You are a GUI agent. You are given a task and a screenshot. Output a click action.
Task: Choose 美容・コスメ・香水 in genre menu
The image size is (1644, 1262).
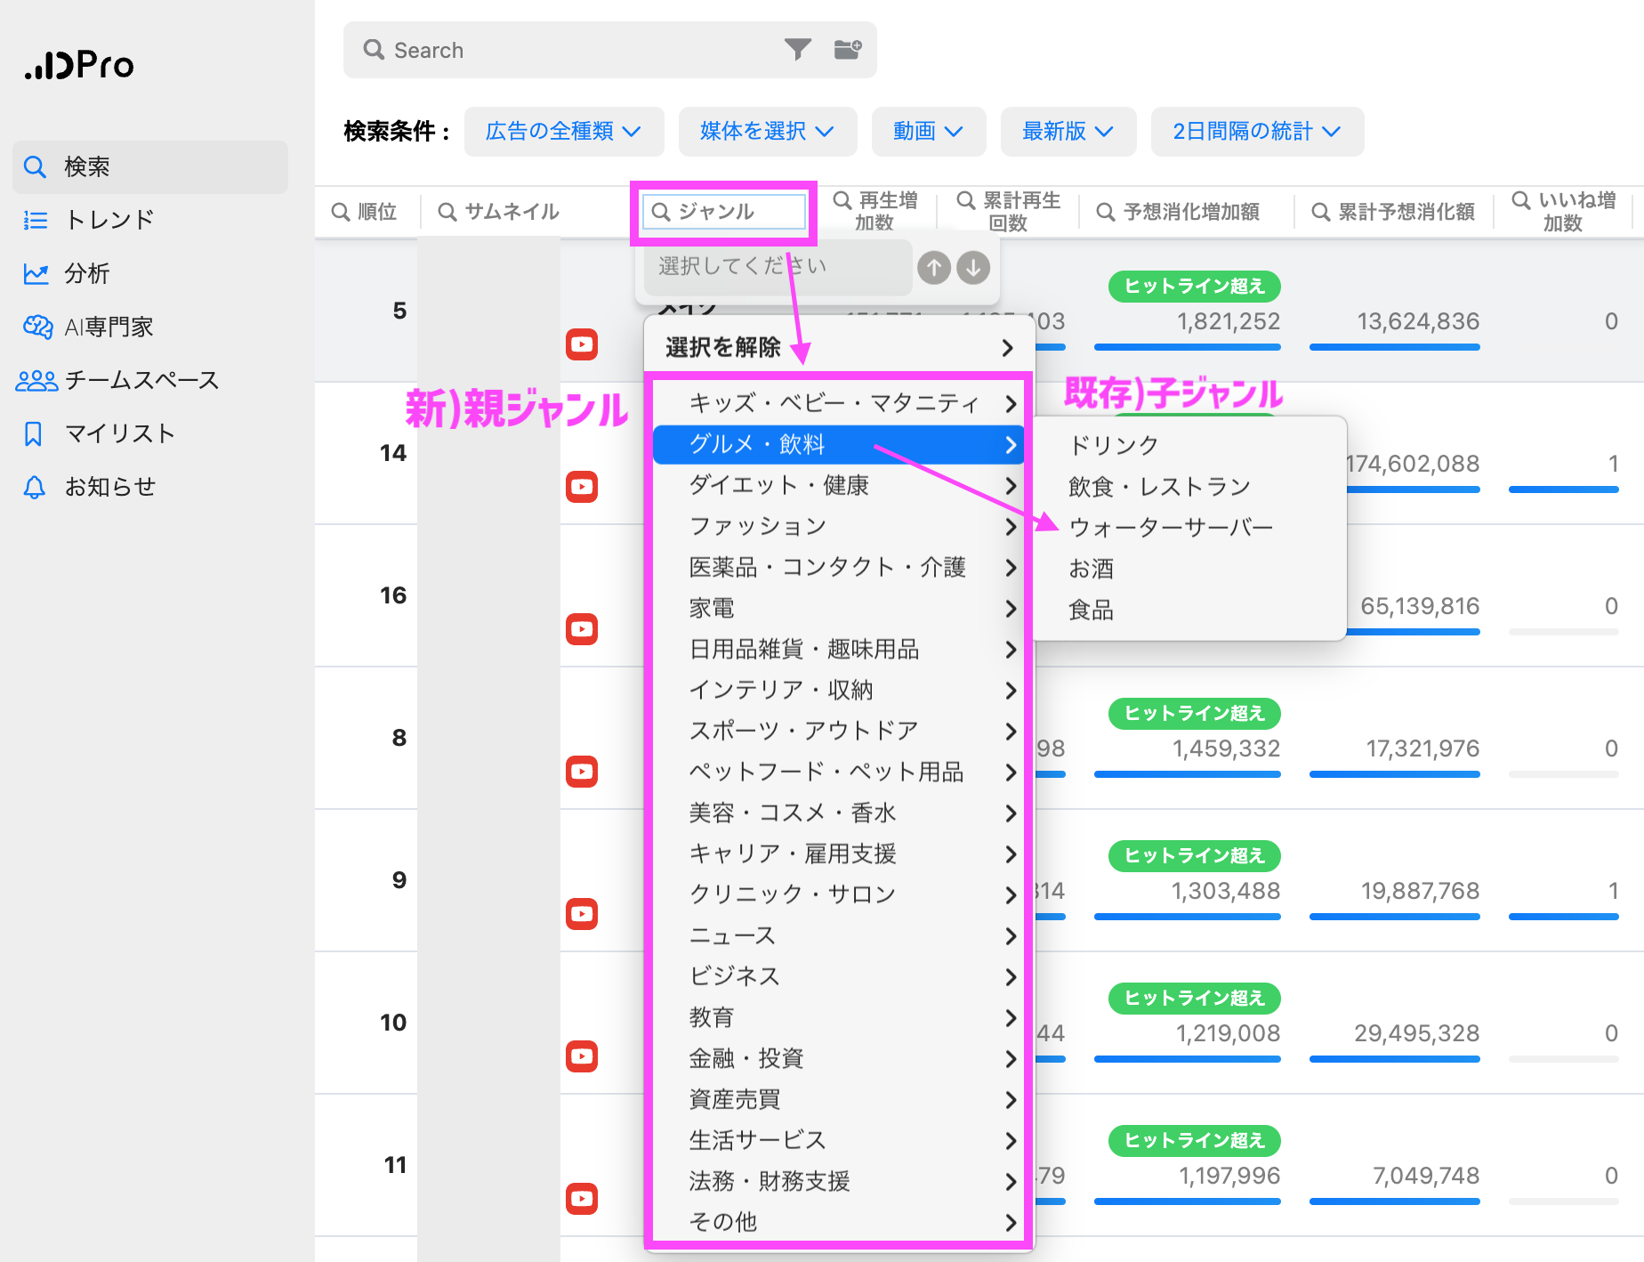(x=793, y=813)
